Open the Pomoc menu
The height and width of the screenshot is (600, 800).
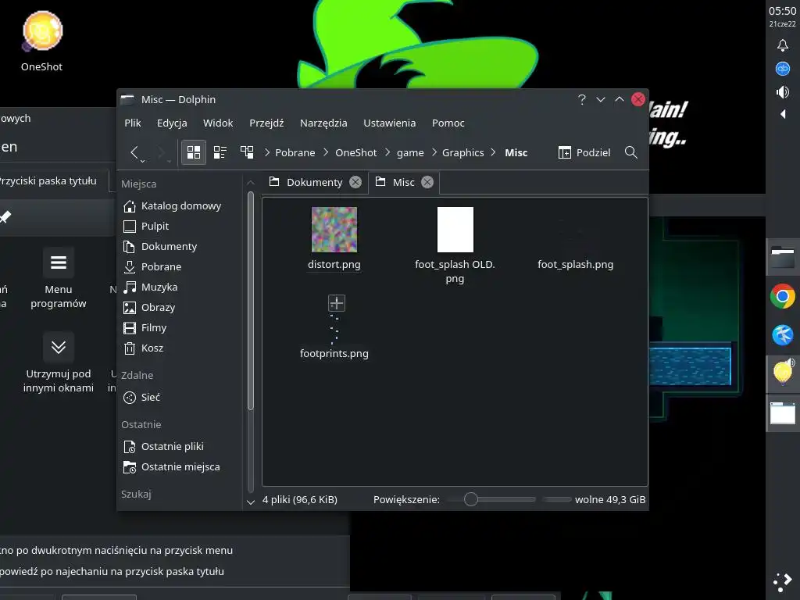pos(448,123)
